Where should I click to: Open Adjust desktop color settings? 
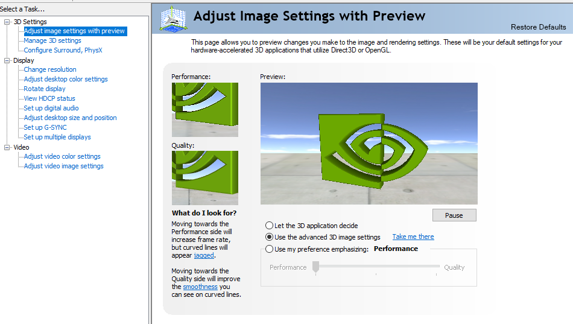coord(66,79)
